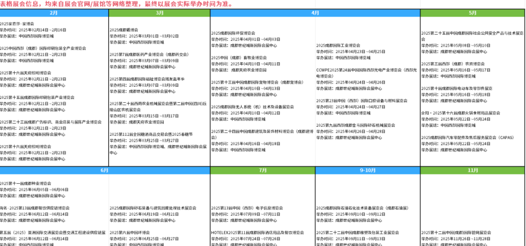
Task: Click '2025第二十三届成都广告标识、商业店装与展陈产业博览会' title
Action: pyautogui.click(x=50, y=122)
